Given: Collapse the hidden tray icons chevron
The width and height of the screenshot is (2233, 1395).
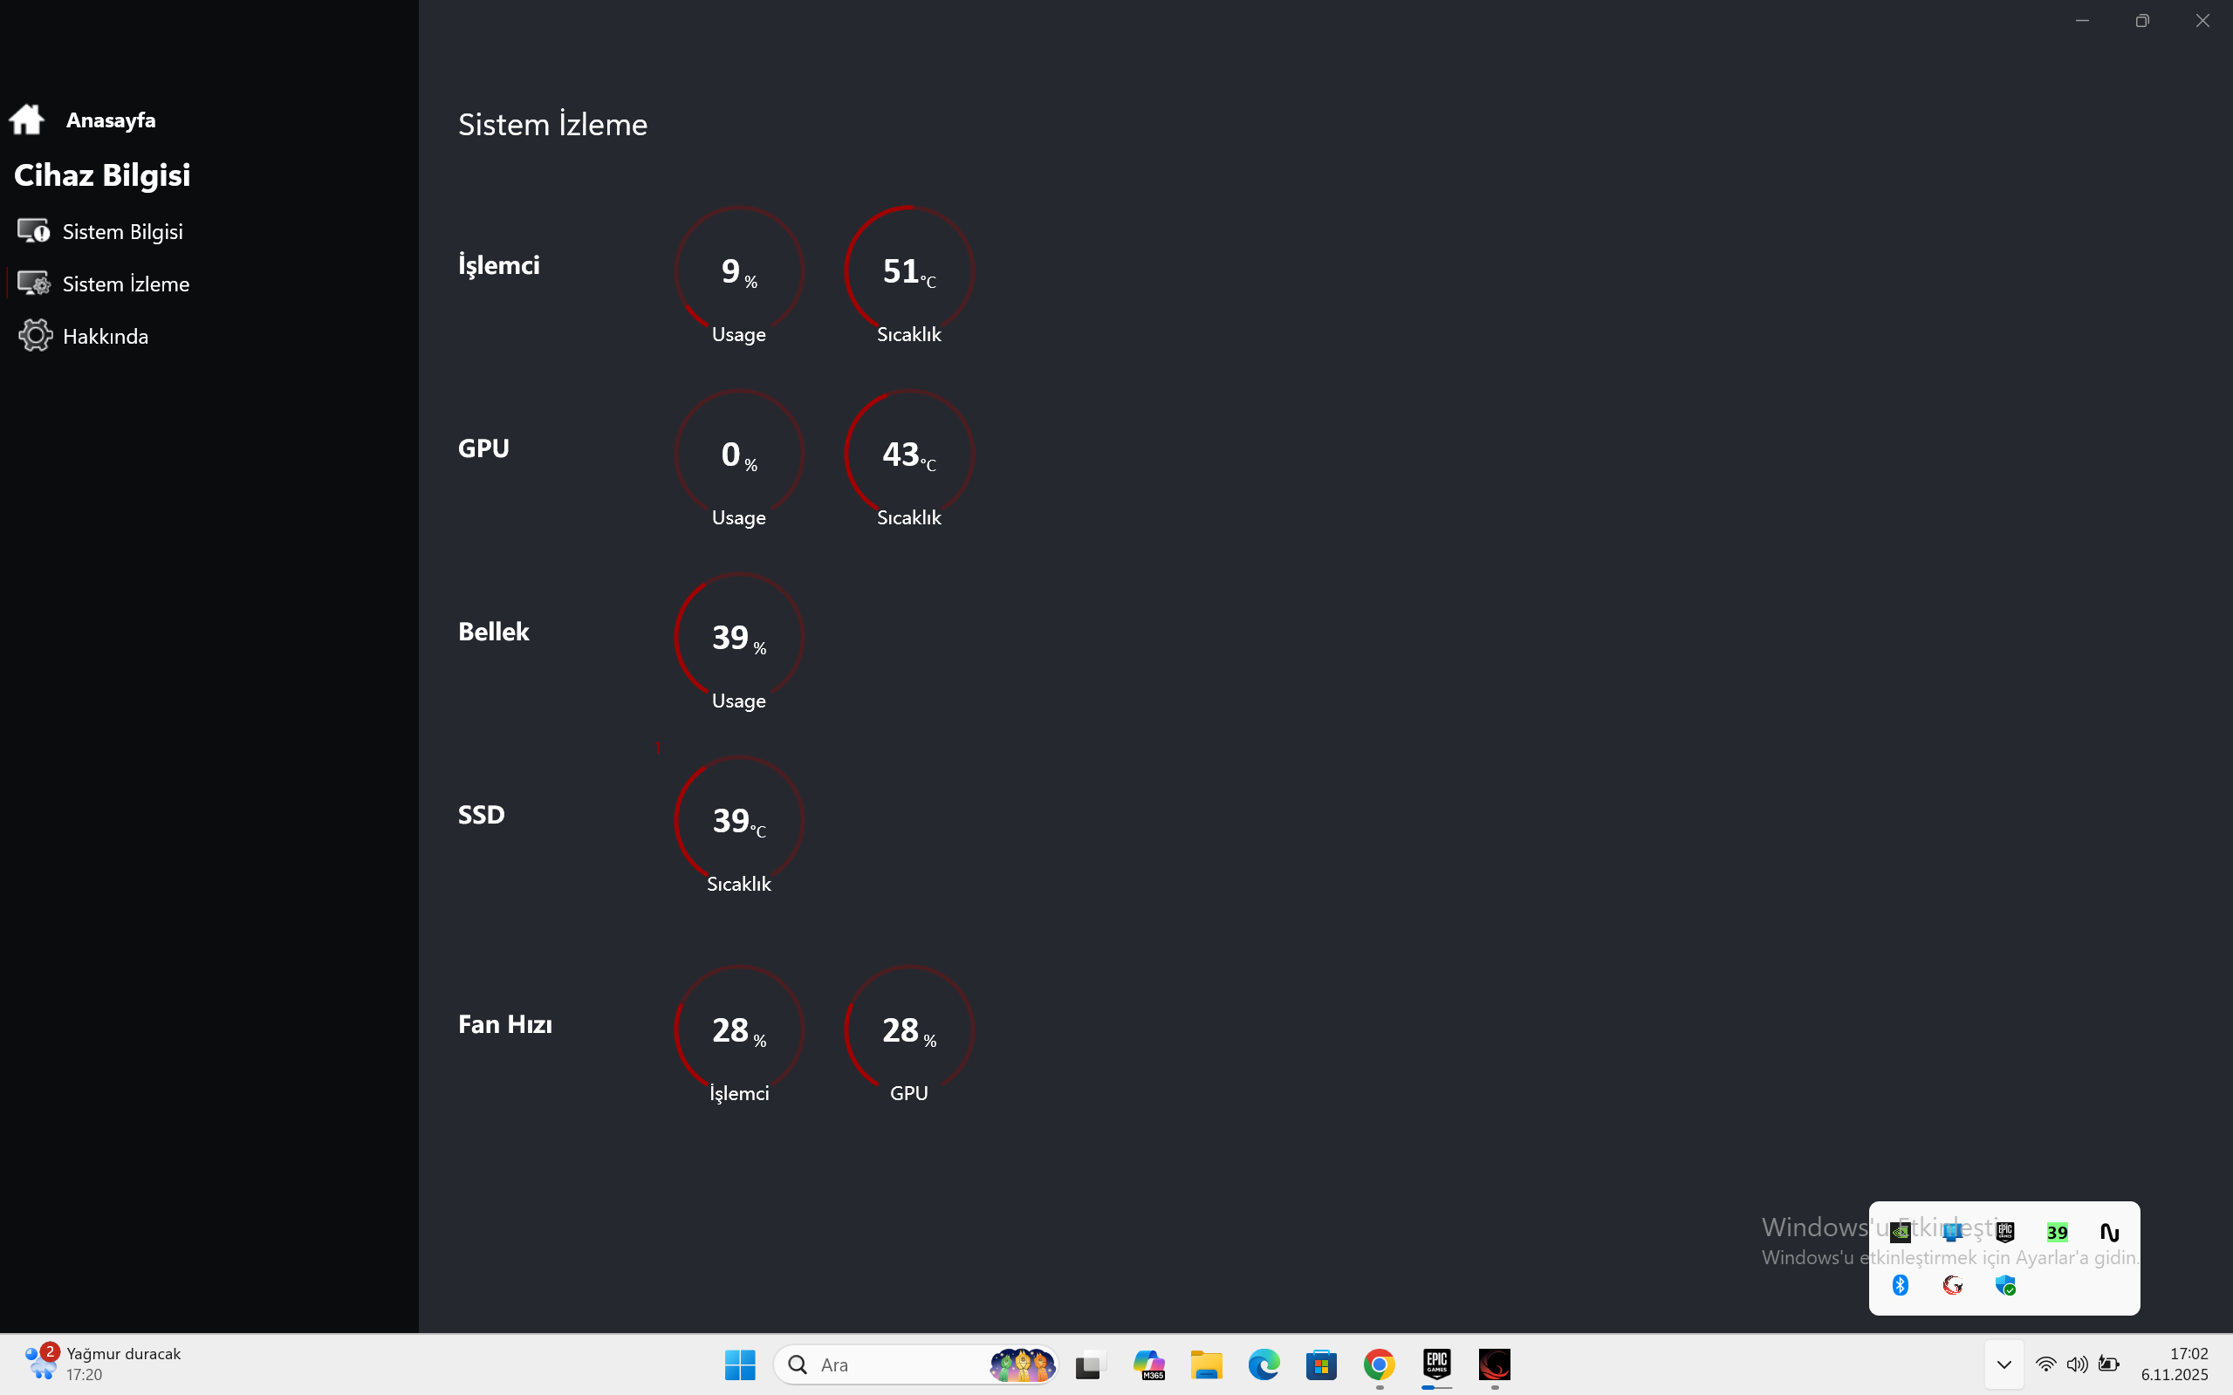Looking at the screenshot, I should pyautogui.click(x=2004, y=1364).
